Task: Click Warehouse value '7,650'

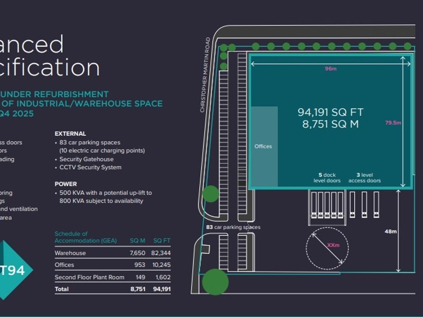Action: [137, 253]
